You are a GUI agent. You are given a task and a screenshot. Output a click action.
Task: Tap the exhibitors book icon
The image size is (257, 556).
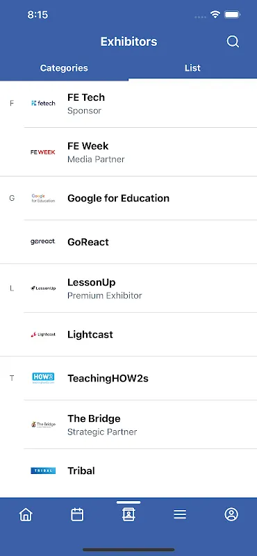[x=128, y=514]
